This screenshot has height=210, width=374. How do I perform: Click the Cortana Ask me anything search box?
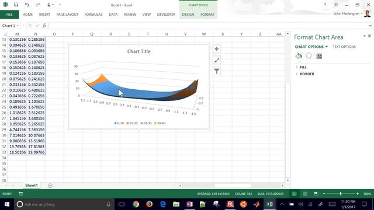[x=64, y=204]
